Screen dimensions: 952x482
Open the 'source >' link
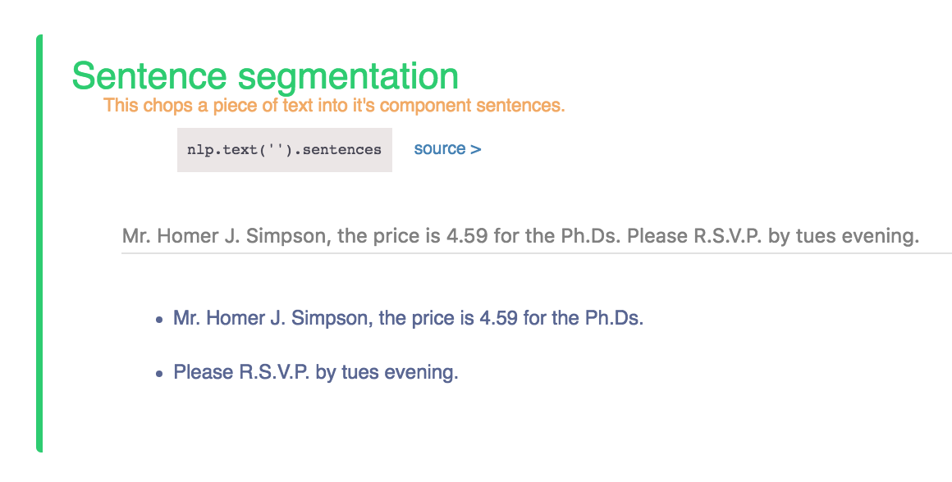pos(447,148)
